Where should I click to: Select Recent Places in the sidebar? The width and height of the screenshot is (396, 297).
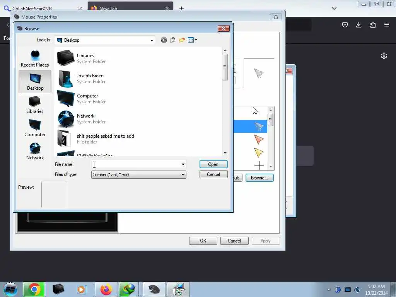pyautogui.click(x=35, y=59)
